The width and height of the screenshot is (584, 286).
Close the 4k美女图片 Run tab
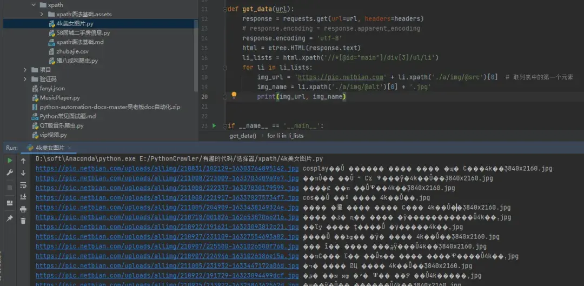click(70, 148)
